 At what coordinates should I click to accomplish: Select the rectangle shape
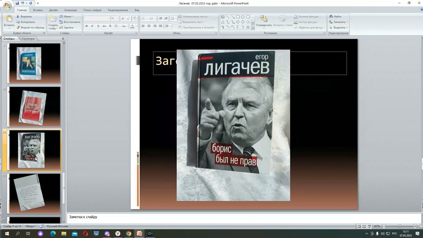click(x=238, y=17)
